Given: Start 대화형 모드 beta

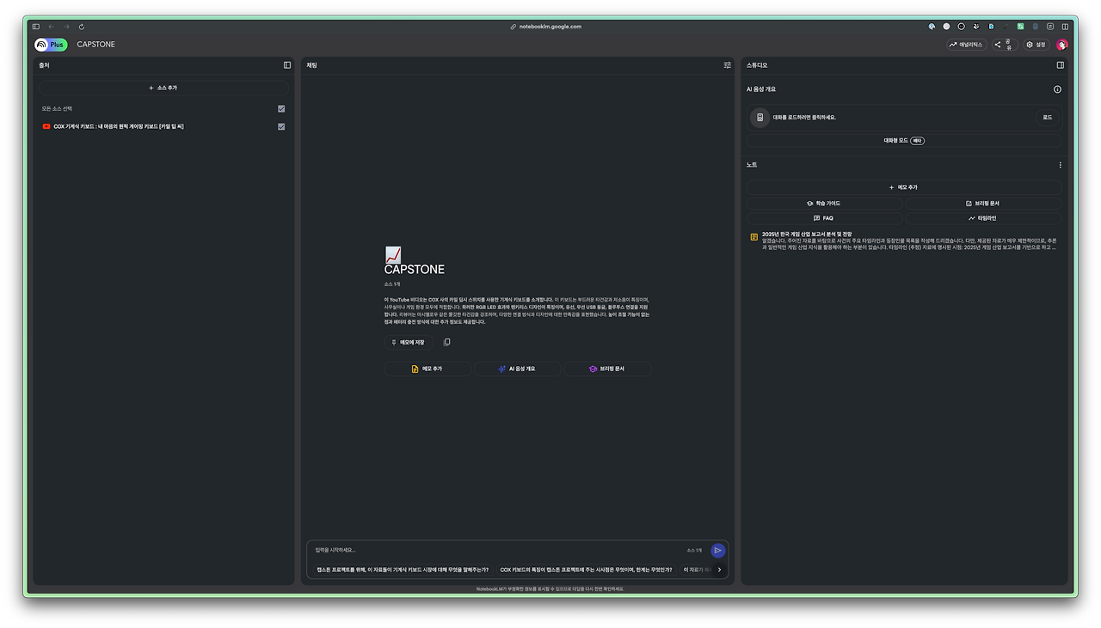Looking at the screenshot, I should (x=904, y=141).
